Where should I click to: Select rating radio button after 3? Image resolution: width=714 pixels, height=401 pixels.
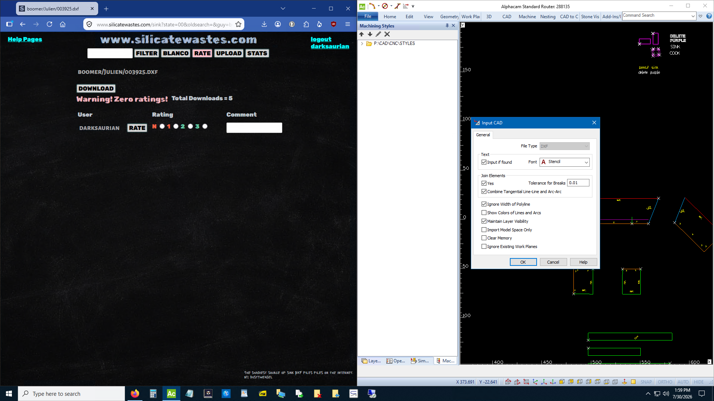(x=205, y=126)
